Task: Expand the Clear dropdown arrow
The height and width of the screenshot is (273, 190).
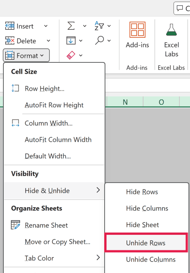Action: [81, 55]
